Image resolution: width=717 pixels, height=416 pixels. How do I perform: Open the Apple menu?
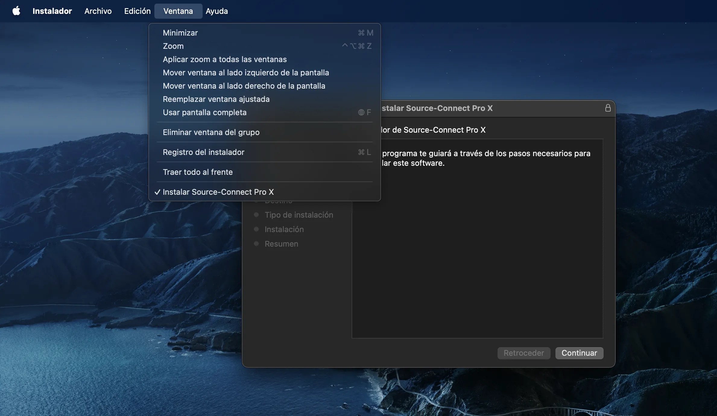pyautogui.click(x=16, y=11)
